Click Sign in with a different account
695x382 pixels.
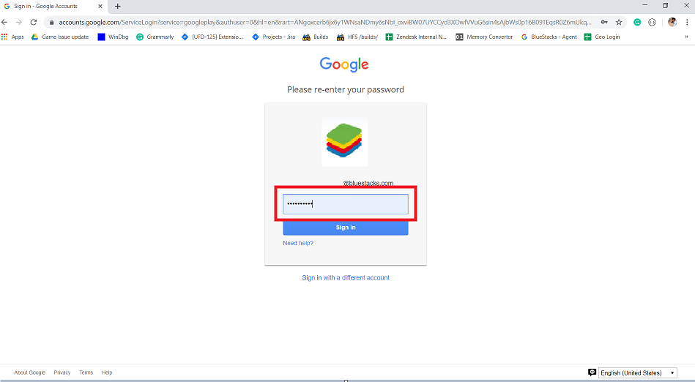point(346,277)
